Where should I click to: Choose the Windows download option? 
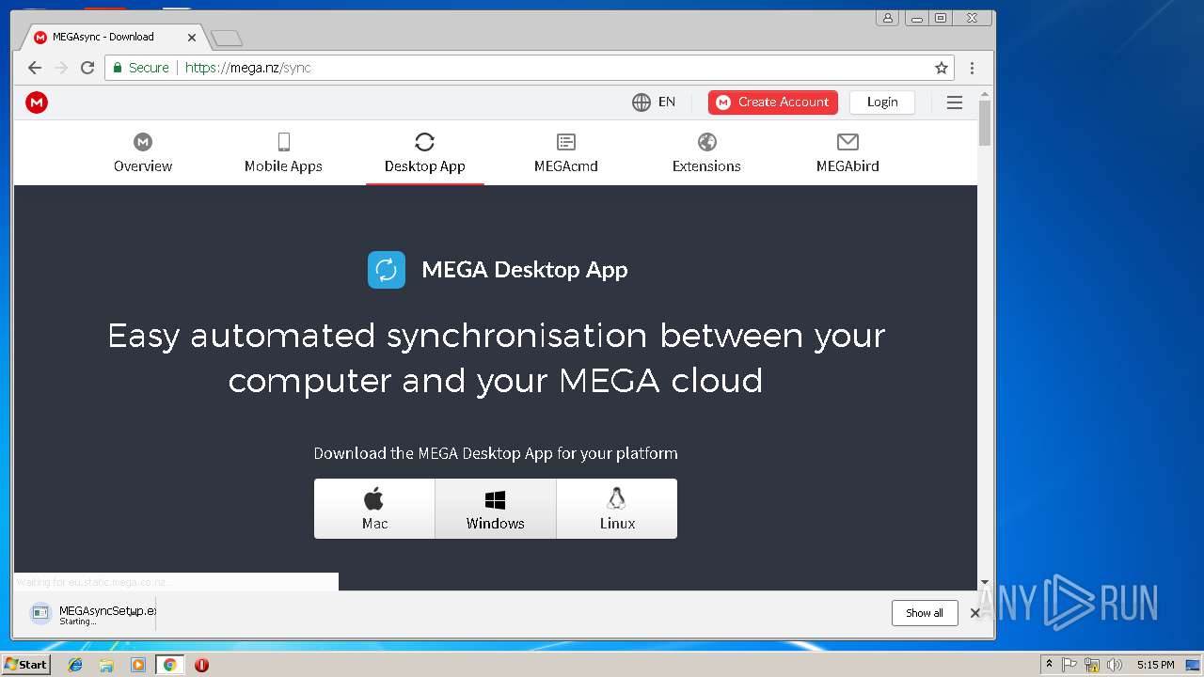[496, 509]
